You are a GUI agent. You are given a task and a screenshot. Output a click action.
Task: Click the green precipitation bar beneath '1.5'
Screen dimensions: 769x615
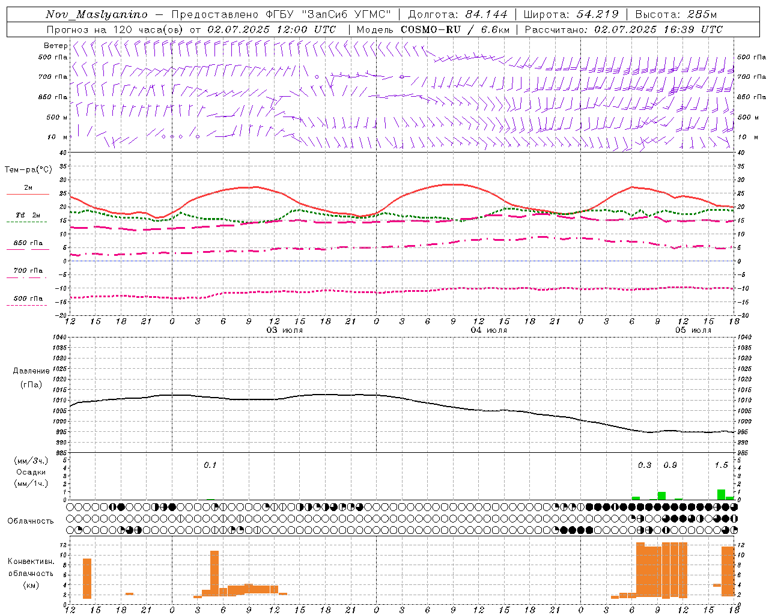tap(721, 495)
